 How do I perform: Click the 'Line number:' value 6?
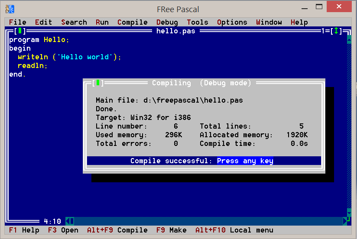pyautogui.click(x=176, y=126)
